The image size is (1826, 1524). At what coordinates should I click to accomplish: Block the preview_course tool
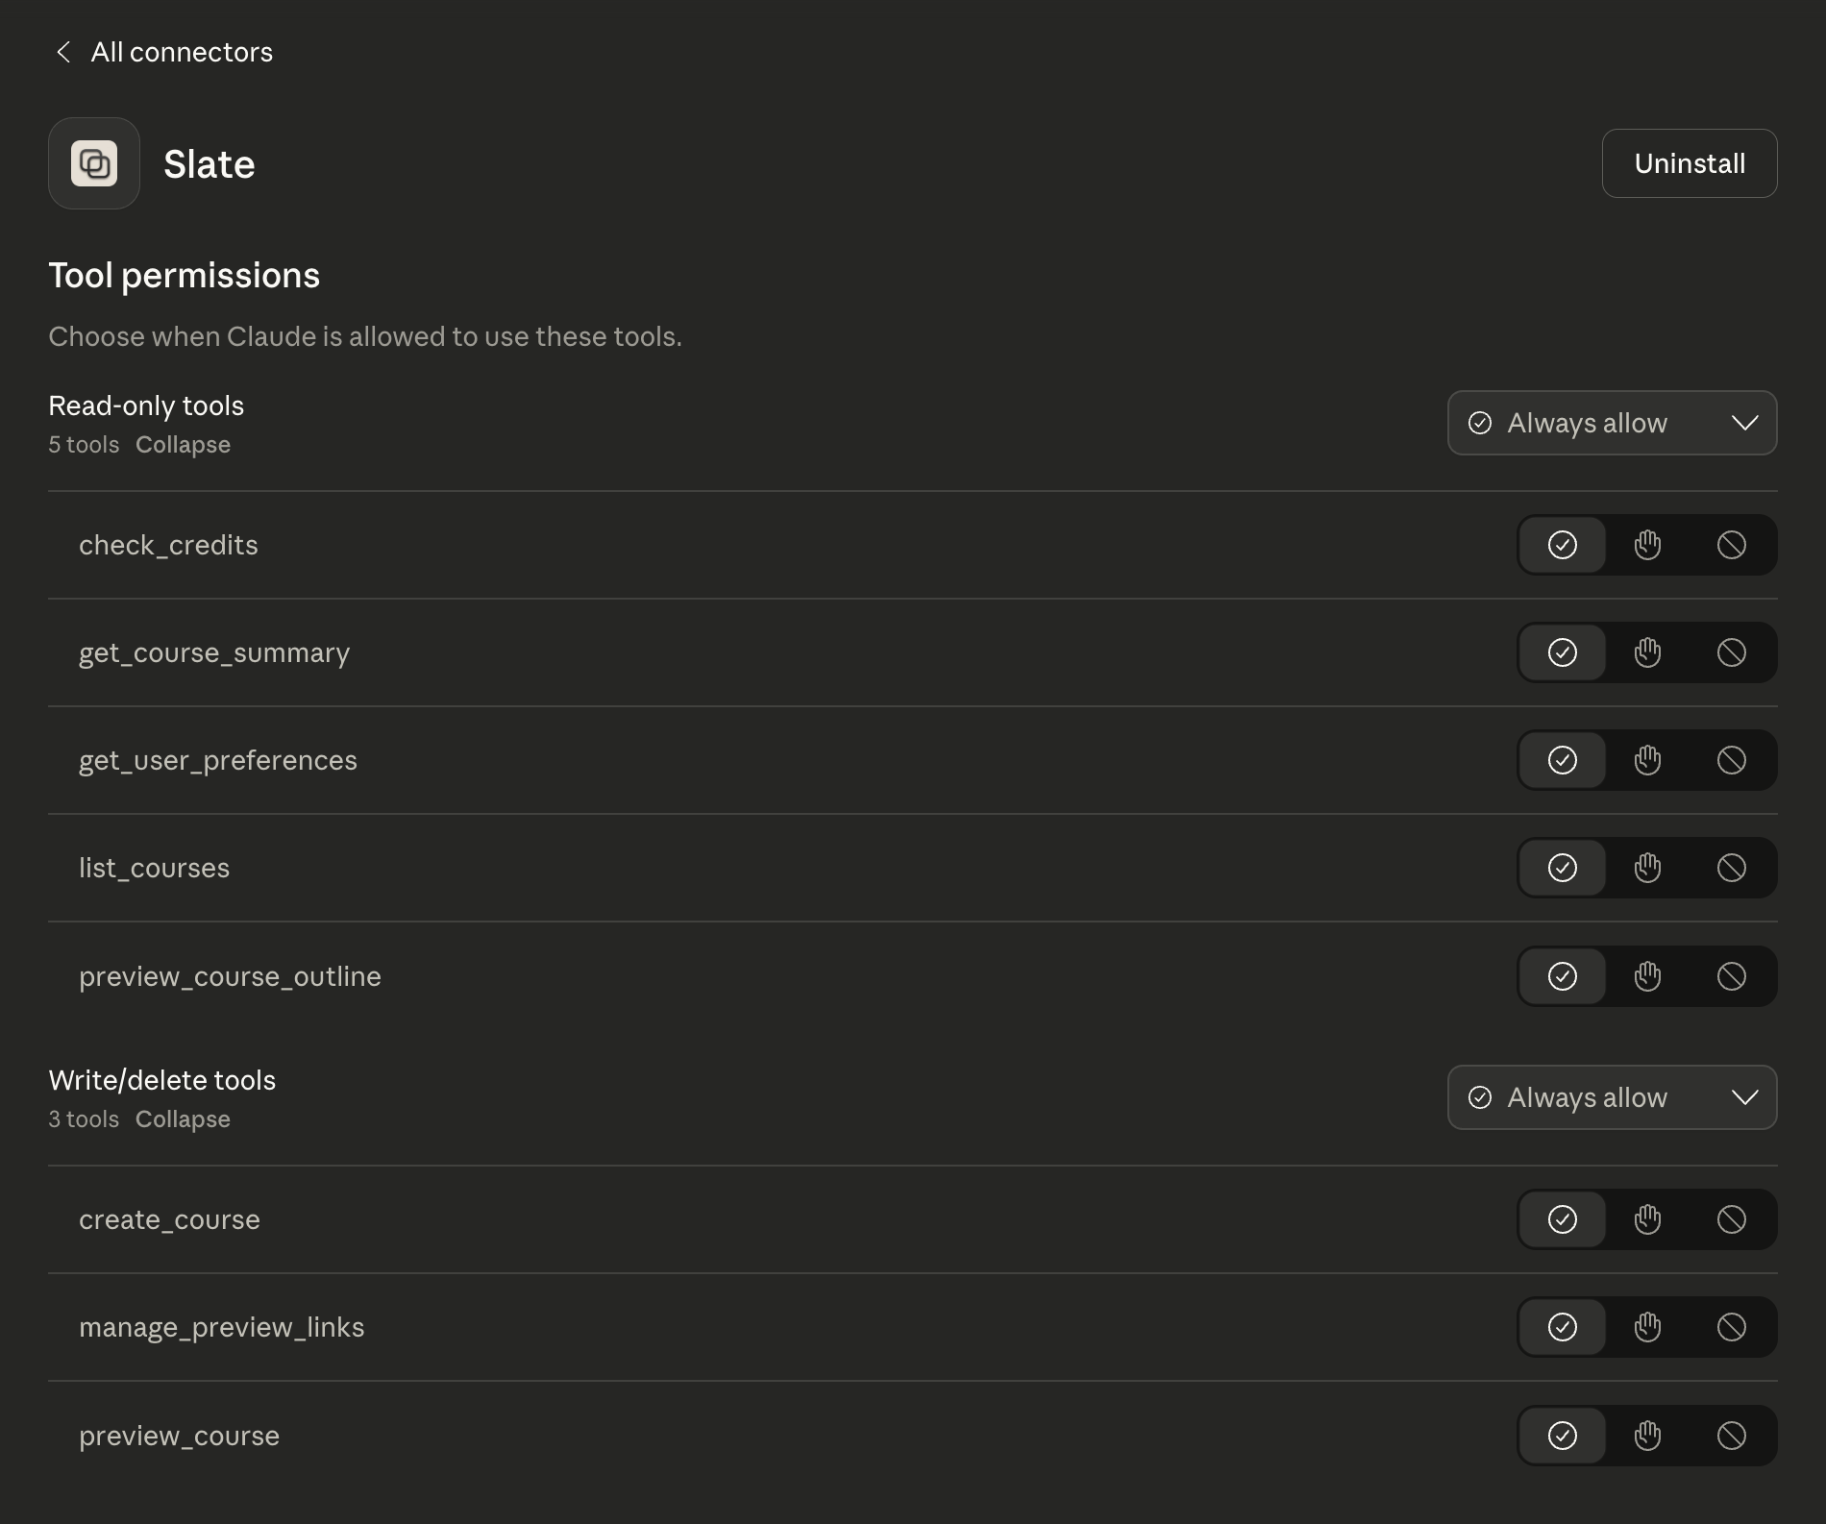(1731, 1436)
